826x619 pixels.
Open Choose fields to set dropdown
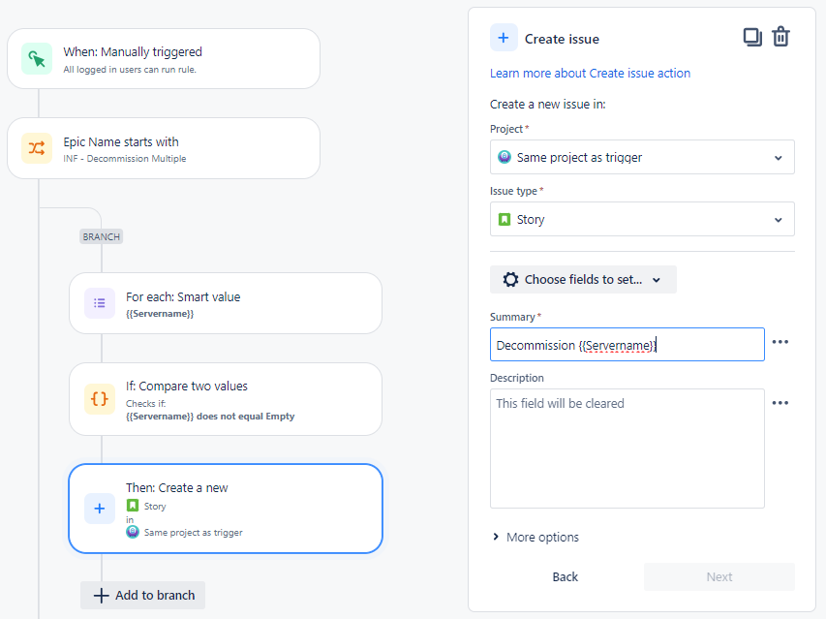click(x=583, y=279)
